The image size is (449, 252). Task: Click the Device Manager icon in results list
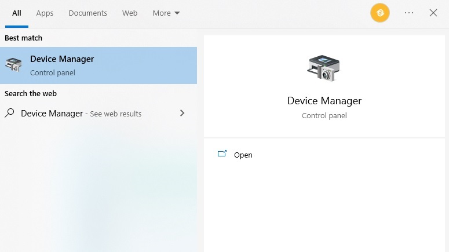pos(13,64)
